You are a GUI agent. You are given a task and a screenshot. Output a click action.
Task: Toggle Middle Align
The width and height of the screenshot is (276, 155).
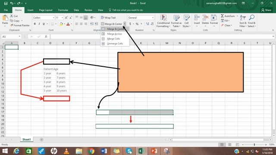81,17
